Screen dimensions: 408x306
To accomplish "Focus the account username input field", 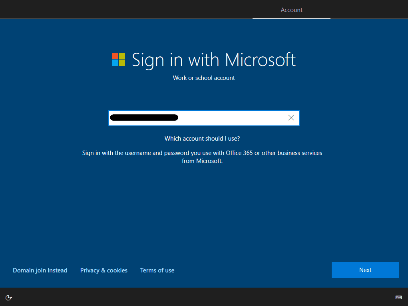I will coord(204,118).
